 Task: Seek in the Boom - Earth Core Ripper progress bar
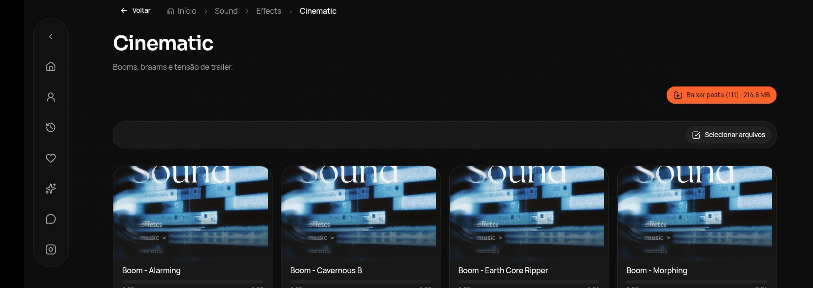click(529, 282)
